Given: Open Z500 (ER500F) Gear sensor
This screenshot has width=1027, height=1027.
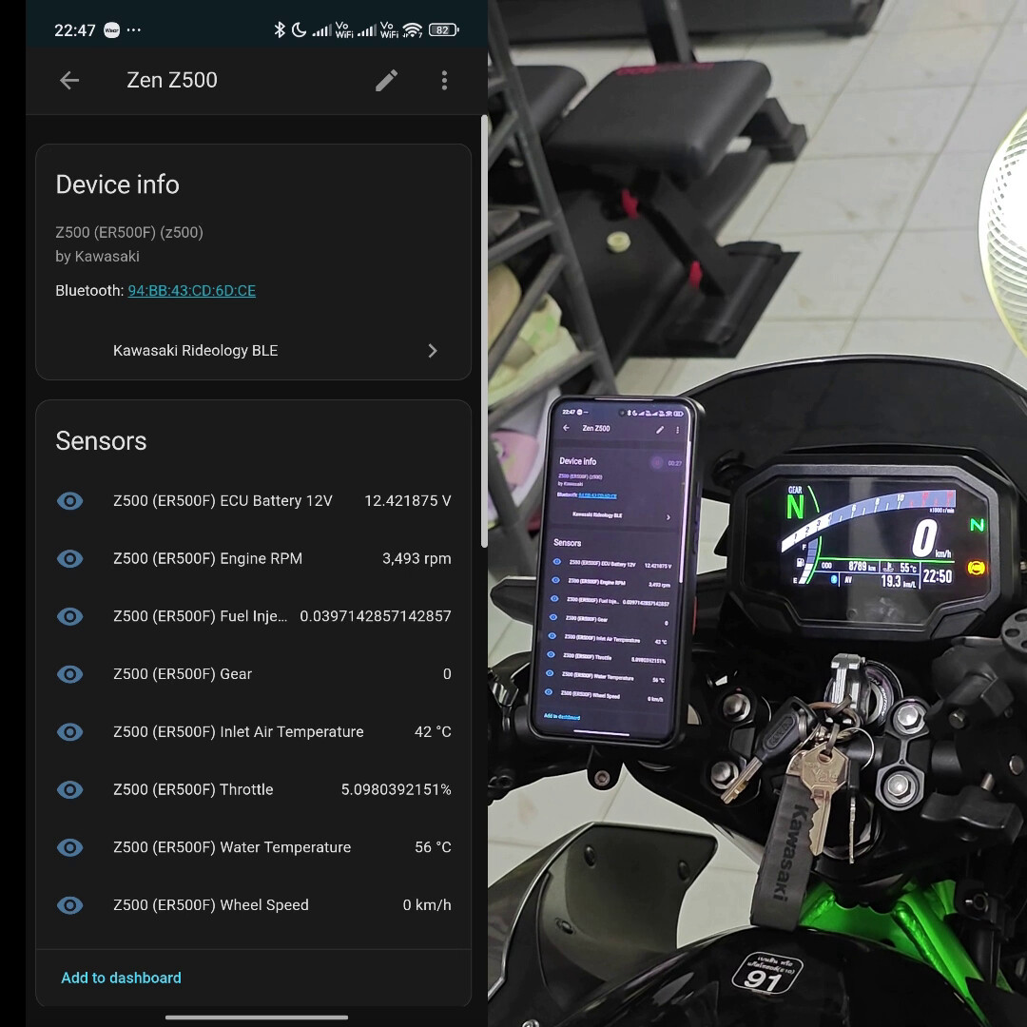Looking at the screenshot, I should click(x=254, y=674).
